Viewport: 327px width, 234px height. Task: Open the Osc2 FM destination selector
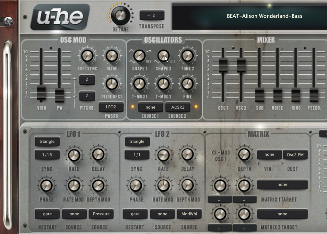(295, 154)
